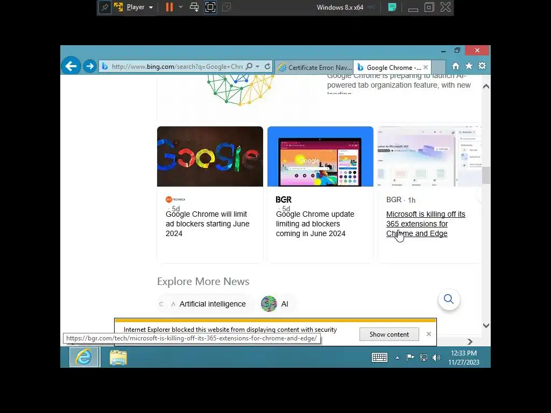Screen dimensions: 551x413
Task: Select the Google Chrome Bing tab
Action: coord(390,67)
